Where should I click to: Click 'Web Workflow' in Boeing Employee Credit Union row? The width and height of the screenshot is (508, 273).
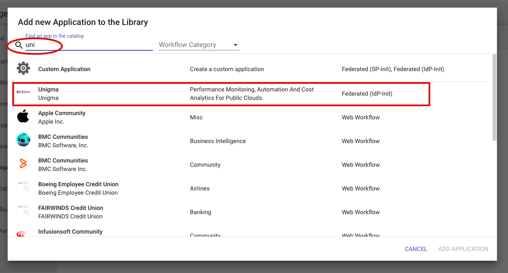(361, 188)
